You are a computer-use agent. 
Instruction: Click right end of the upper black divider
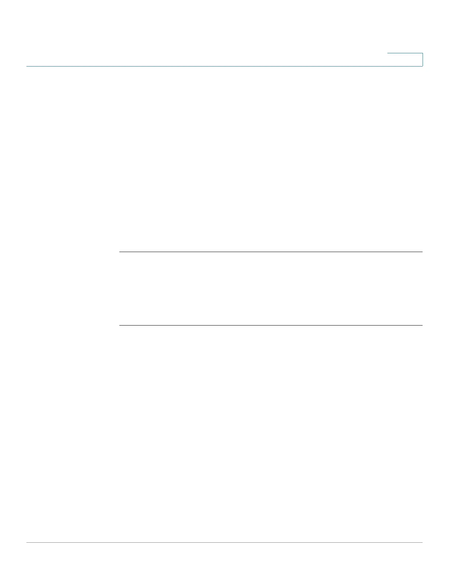point(421,252)
